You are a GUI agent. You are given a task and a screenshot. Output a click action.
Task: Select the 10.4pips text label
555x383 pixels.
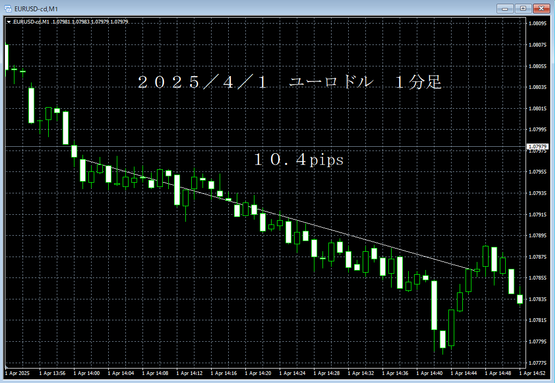coord(298,160)
